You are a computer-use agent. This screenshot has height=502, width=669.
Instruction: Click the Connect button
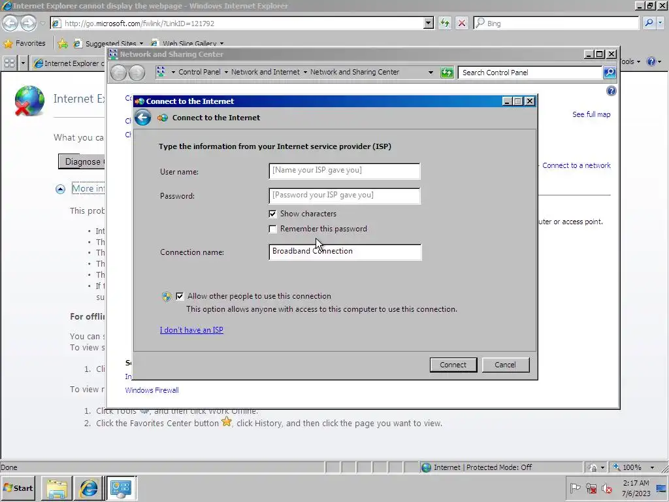pos(453,365)
